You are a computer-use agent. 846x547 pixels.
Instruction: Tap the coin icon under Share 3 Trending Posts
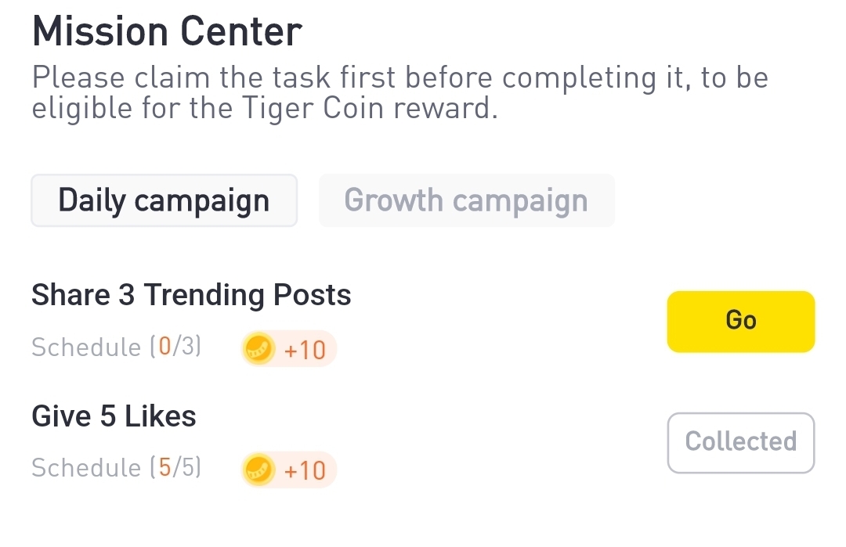click(x=259, y=349)
